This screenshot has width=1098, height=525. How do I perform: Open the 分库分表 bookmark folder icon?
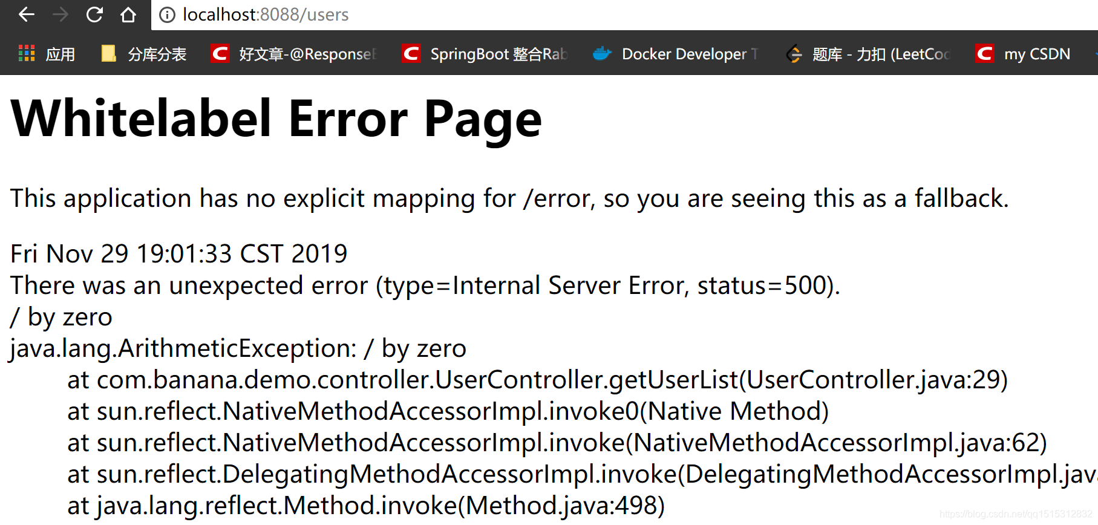point(109,53)
